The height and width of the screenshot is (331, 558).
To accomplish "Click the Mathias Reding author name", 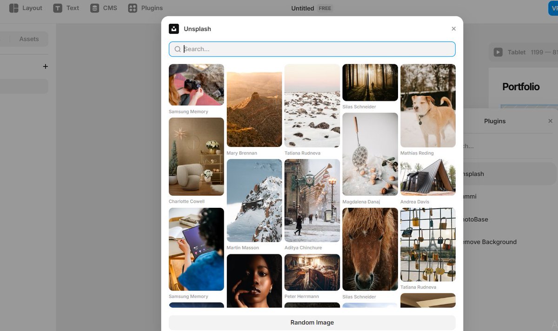I will [417, 153].
